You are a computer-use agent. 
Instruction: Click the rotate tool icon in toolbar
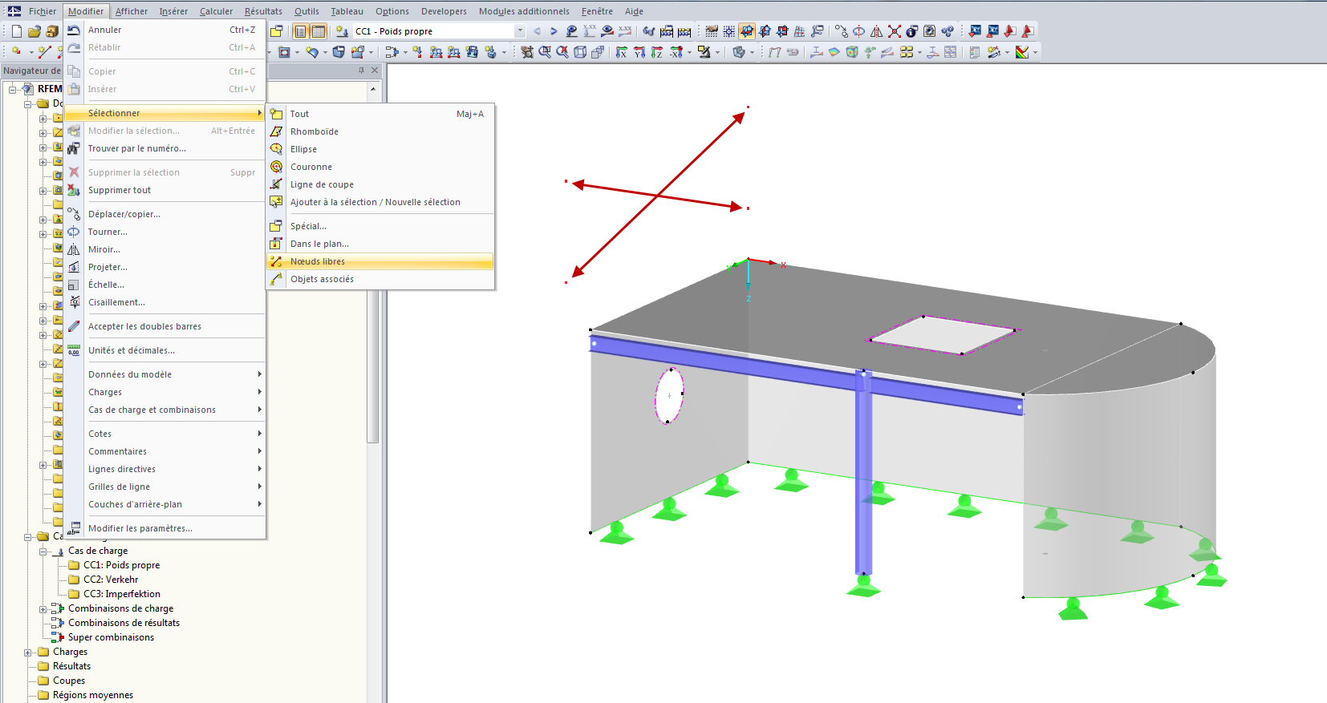(858, 31)
